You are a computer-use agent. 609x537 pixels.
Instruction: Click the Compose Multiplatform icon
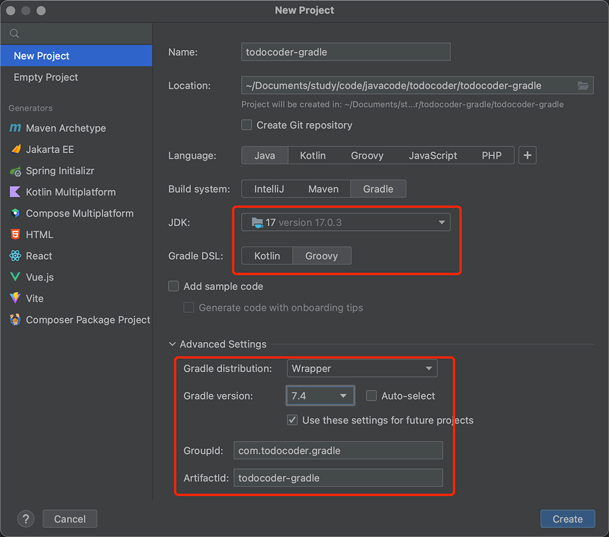pyautogui.click(x=15, y=213)
